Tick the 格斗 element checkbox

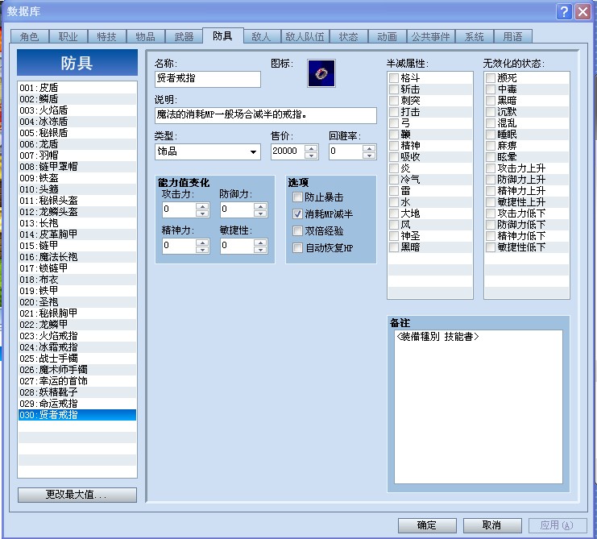pos(394,78)
